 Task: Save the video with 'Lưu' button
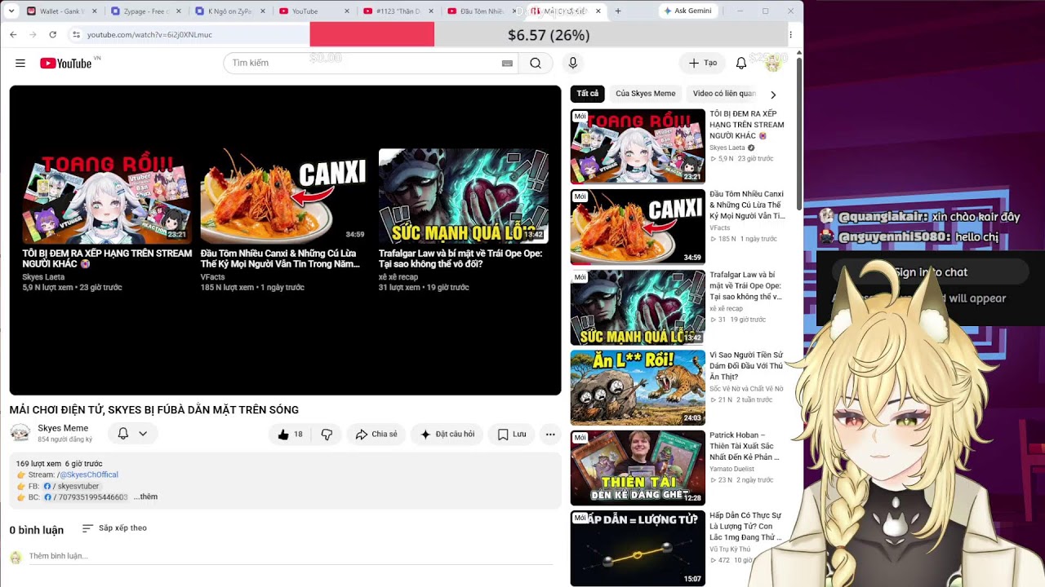click(512, 435)
